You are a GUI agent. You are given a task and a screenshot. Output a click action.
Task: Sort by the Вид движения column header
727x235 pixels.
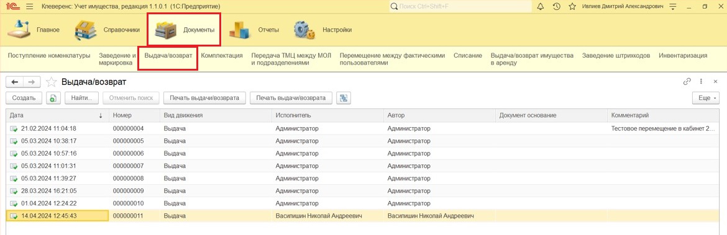(x=215, y=115)
